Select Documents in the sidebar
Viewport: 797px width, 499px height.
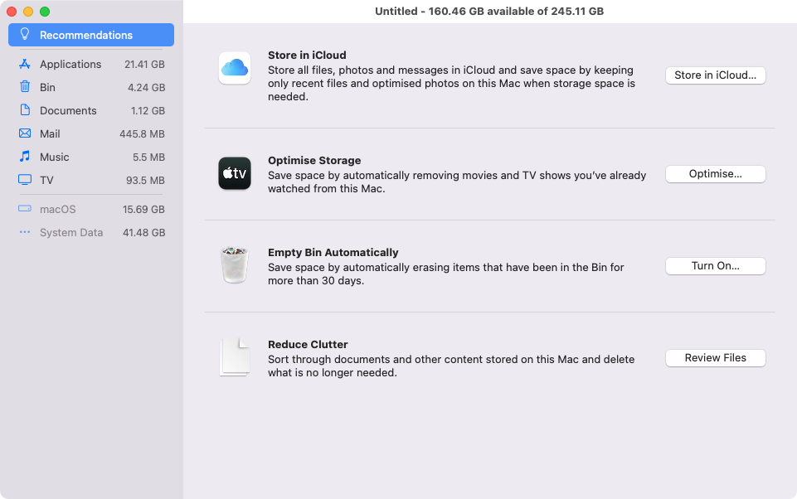click(x=91, y=110)
